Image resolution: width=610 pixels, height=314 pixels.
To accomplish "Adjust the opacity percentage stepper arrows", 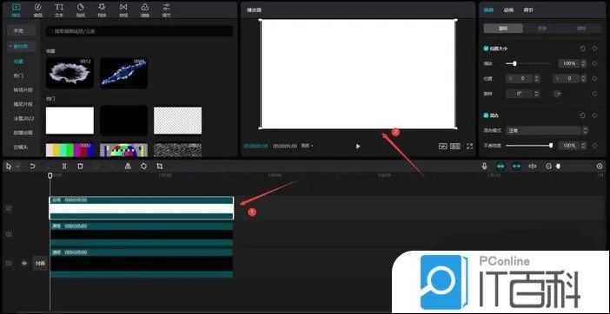I will [583, 146].
